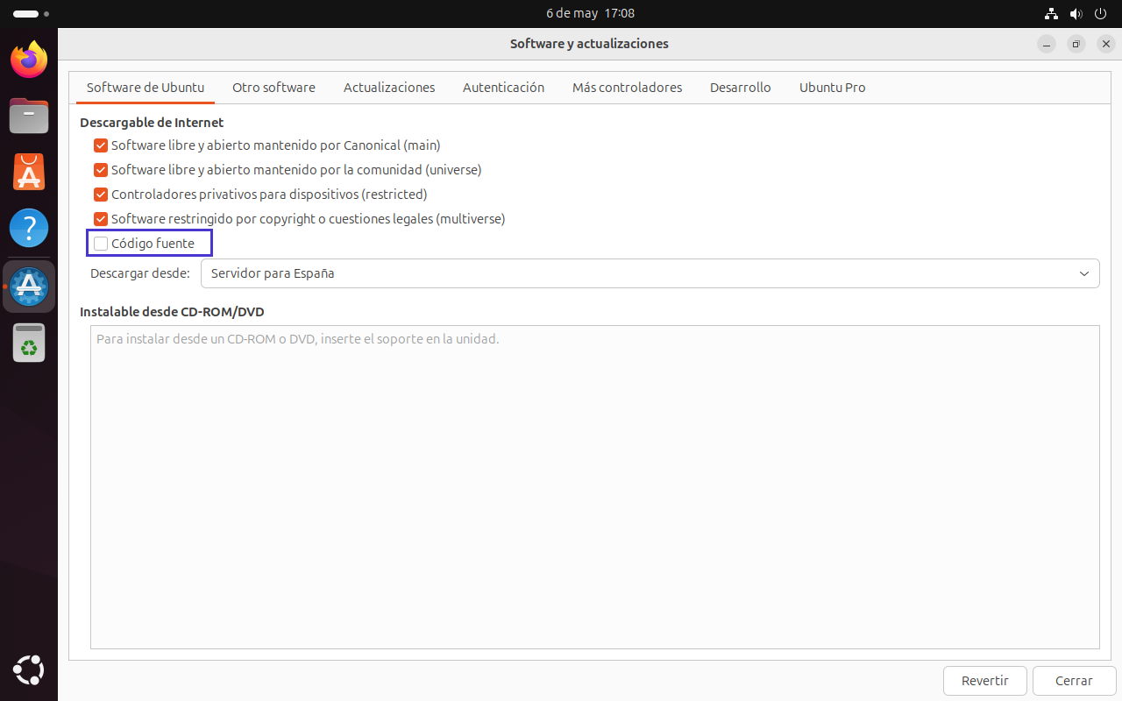This screenshot has width=1122, height=701.
Task: Click the Revertir button
Action: tap(984, 681)
